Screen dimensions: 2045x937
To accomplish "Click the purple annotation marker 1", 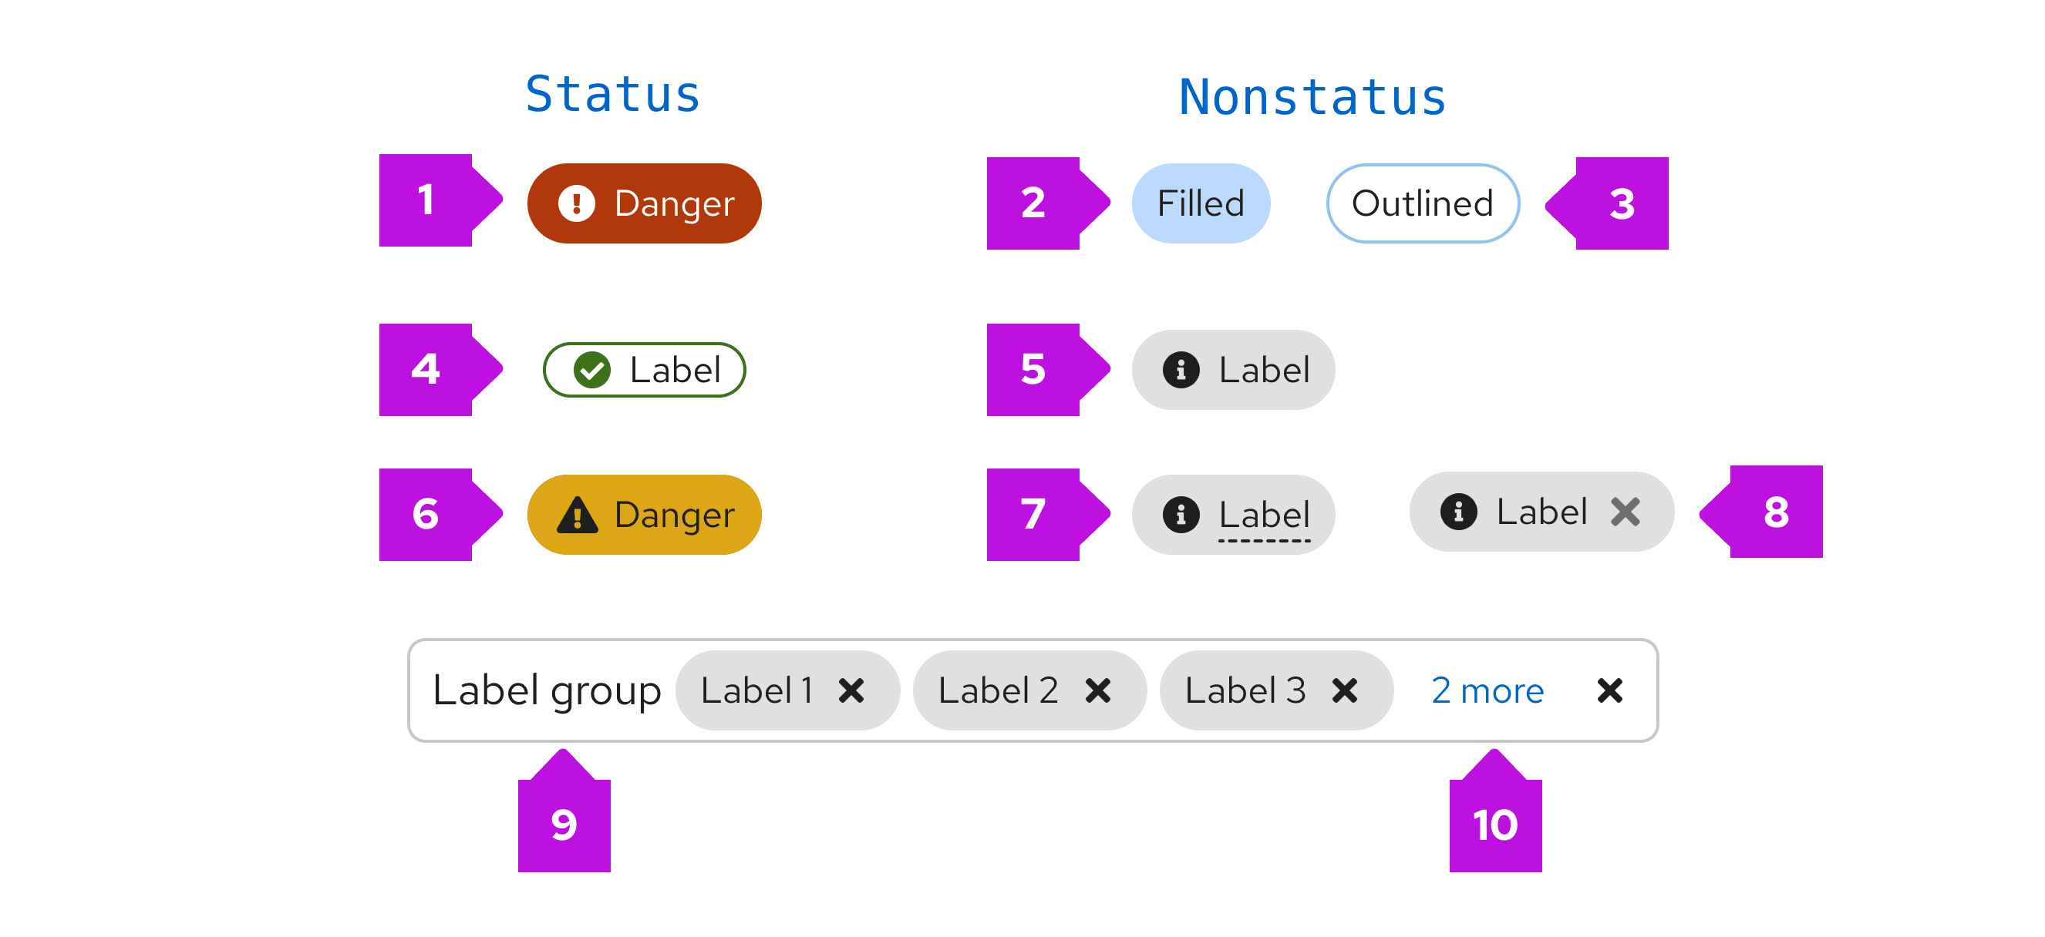I will pos(426,200).
